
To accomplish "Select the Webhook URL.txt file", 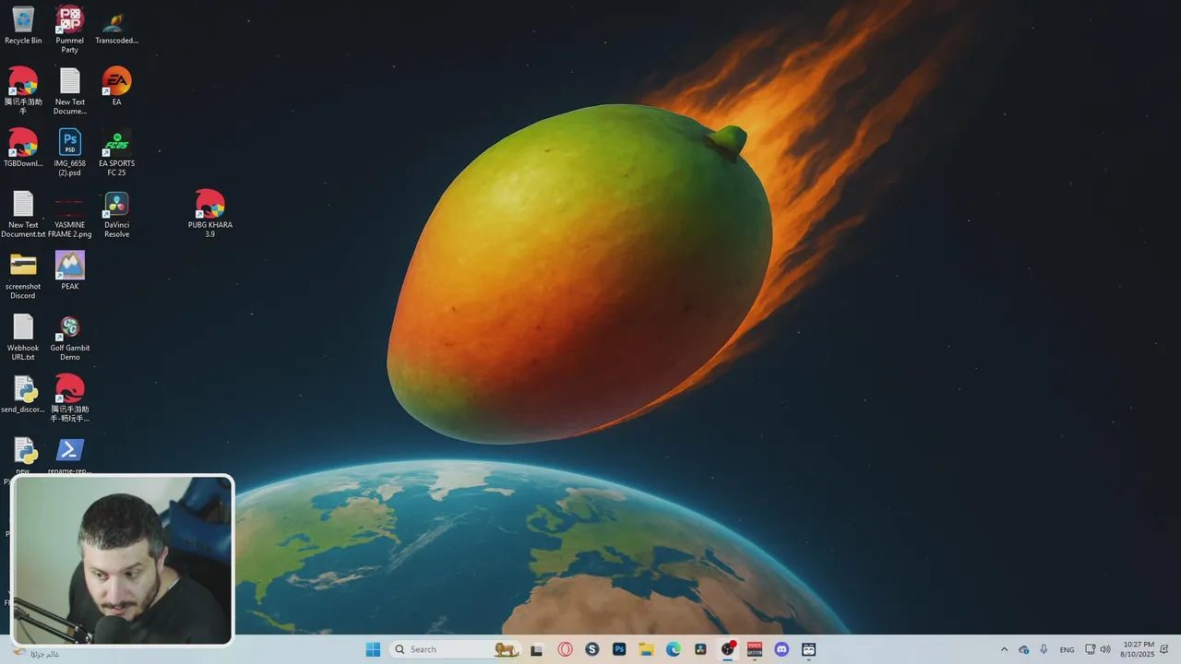I will pyautogui.click(x=23, y=337).
